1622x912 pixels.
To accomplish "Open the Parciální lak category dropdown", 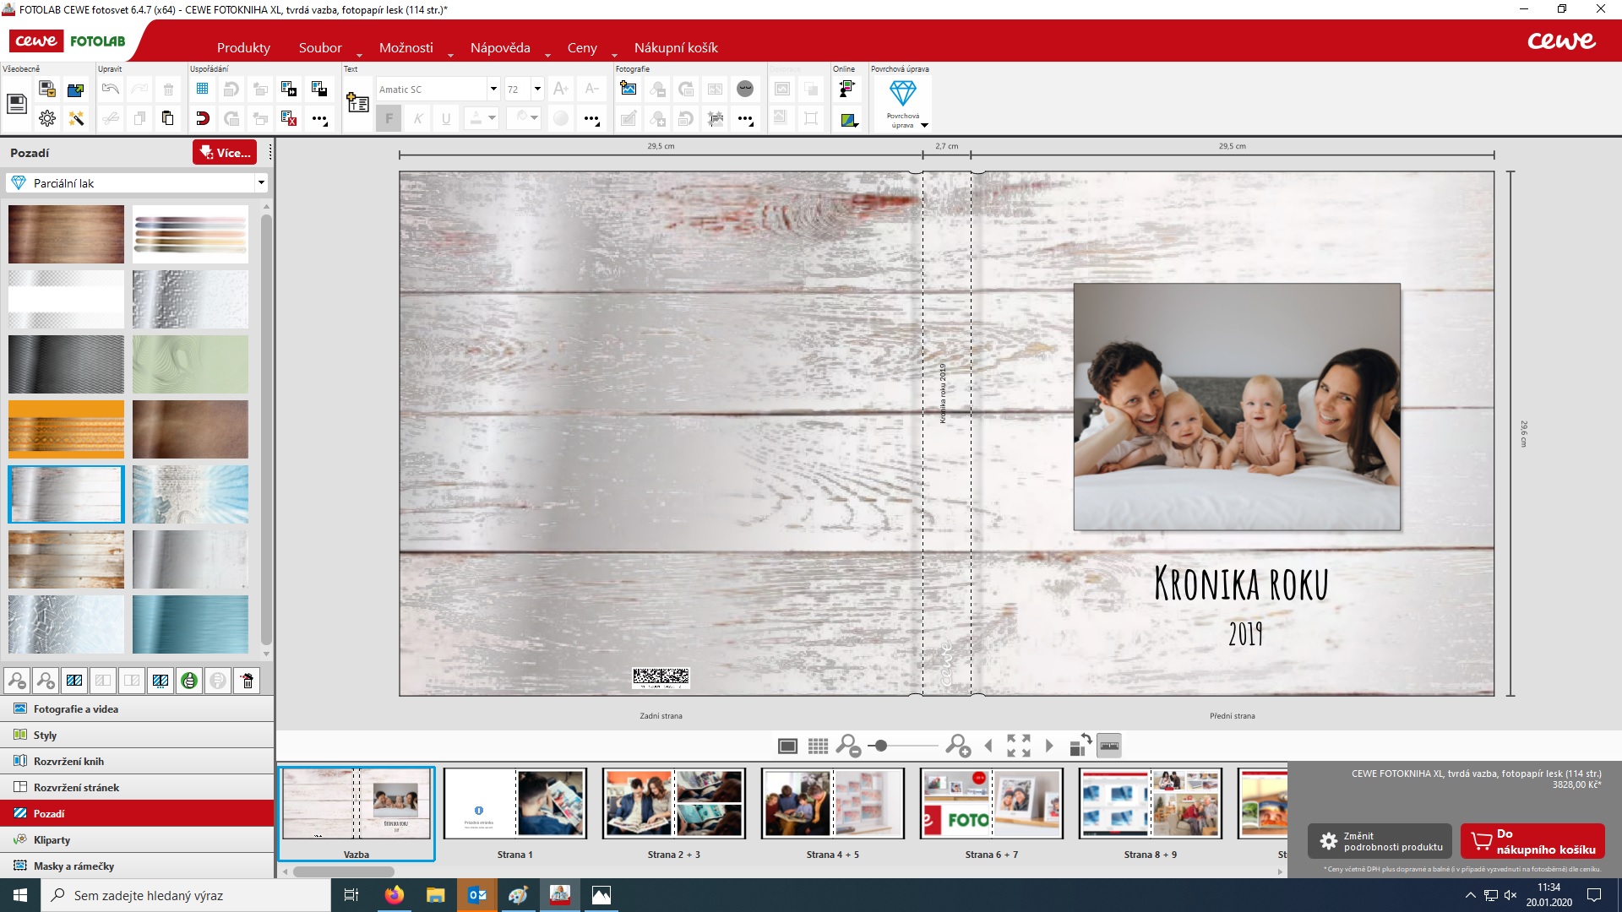I will 261,182.
